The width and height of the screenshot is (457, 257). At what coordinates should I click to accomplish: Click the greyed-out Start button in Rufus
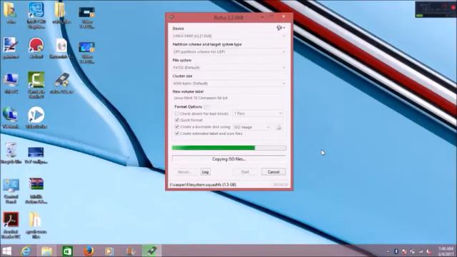tap(245, 172)
